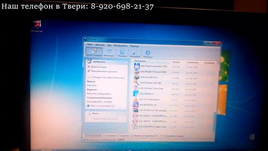
Task: Select the VLC media player cone icon
Action: point(136,99)
